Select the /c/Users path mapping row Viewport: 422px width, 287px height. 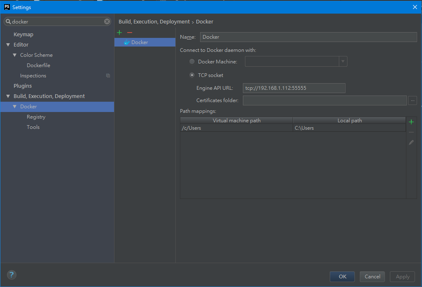click(x=236, y=128)
